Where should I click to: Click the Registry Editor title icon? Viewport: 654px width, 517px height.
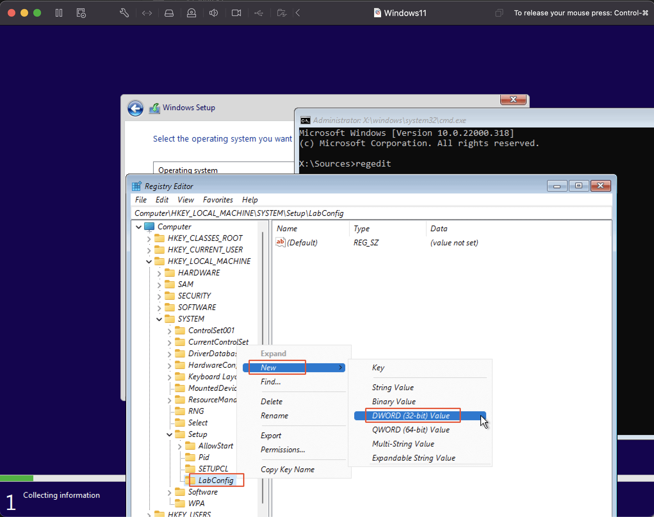point(136,186)
